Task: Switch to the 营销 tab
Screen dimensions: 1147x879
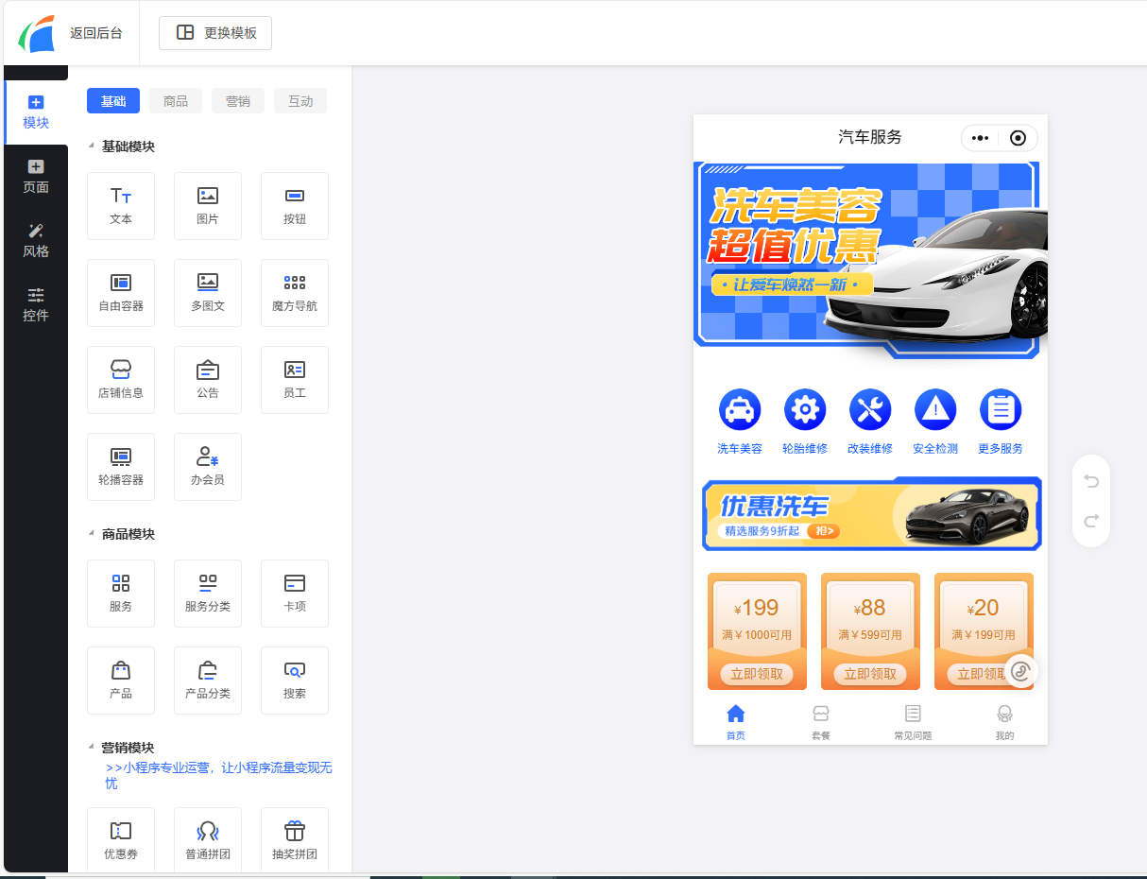Action: coord(238,101)
